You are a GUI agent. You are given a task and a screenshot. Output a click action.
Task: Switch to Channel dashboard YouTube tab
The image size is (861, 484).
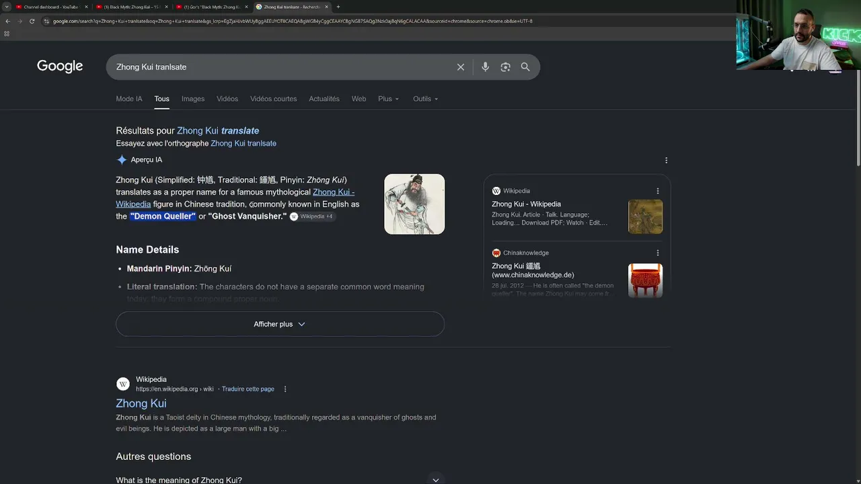(x=50, y=7)
